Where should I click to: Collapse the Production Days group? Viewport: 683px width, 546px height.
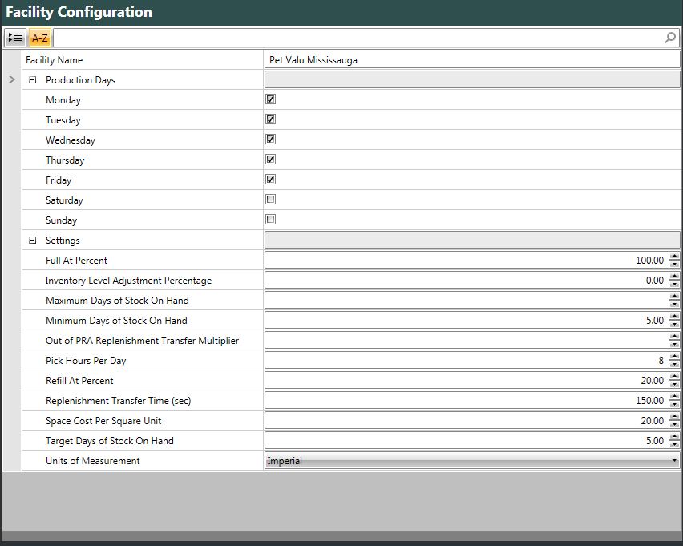pyautogui.click(x=32, y=80)
